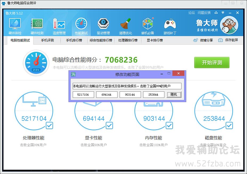Viewport: 247px width, 174px height.
Task: Switch to the 处理器排行榜 tab
Action: (x=128, y=40)
